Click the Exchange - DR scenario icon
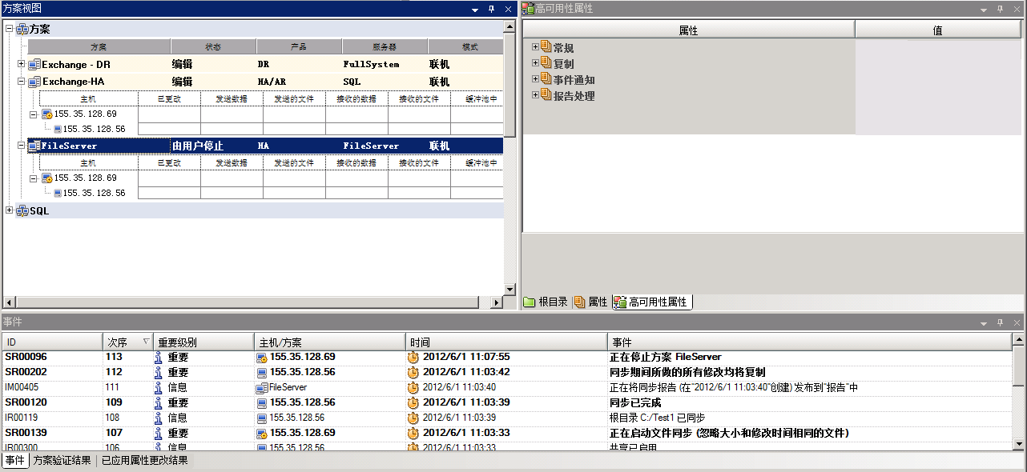The width and height of the screenshot is (1027, 472). click(x=32, y=65)
